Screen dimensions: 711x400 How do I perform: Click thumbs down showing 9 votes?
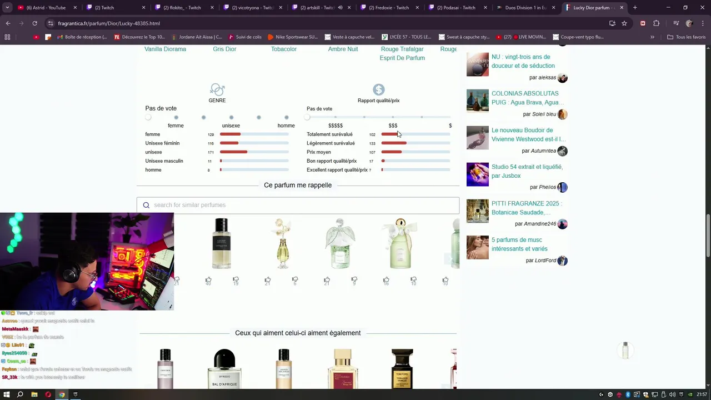click(354, 281)
